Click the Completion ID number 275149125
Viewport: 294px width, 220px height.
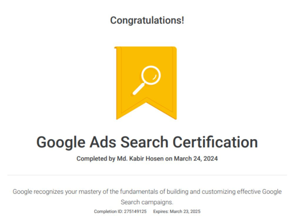(x=135, y=211)
